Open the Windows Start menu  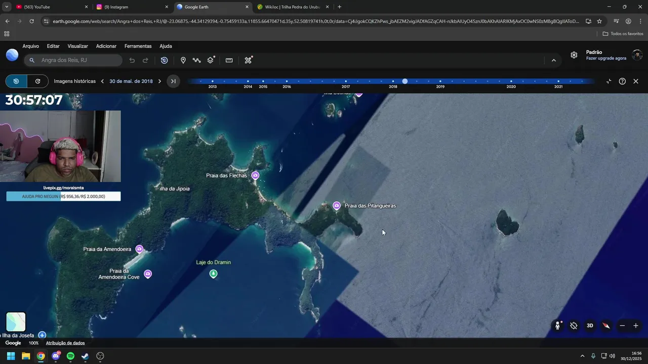11,356
